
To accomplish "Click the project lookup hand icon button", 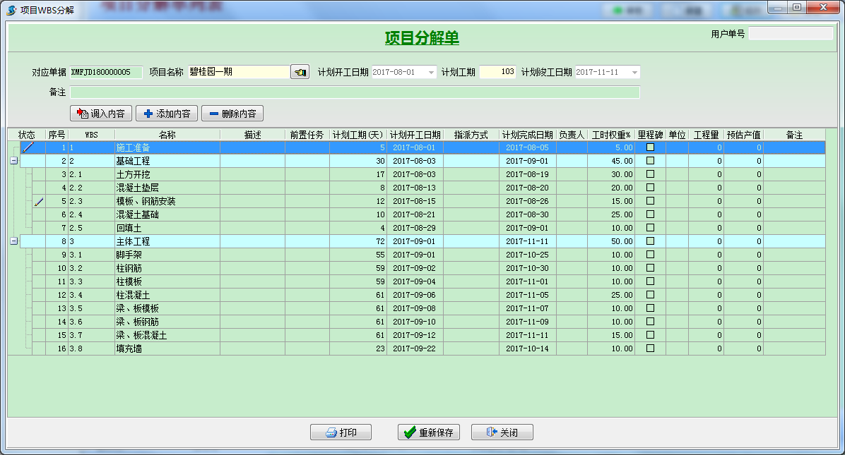I will pos(300,72).
